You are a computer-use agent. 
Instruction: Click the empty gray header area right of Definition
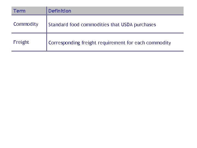point(131,11)
